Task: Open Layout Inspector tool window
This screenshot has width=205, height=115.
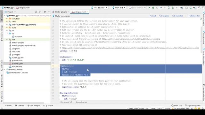Action: pyautogui.click(x=193, y=106)
